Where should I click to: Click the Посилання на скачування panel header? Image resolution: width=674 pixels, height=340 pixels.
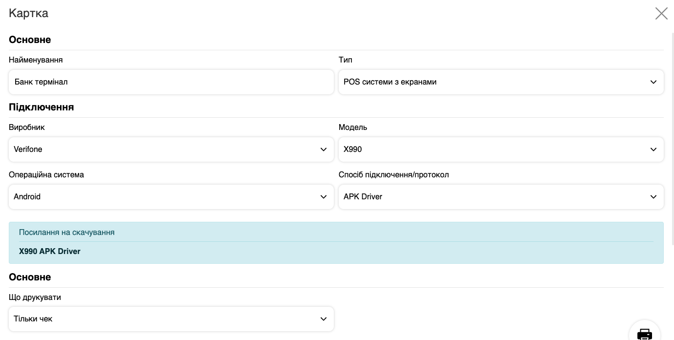pos(67,233)
